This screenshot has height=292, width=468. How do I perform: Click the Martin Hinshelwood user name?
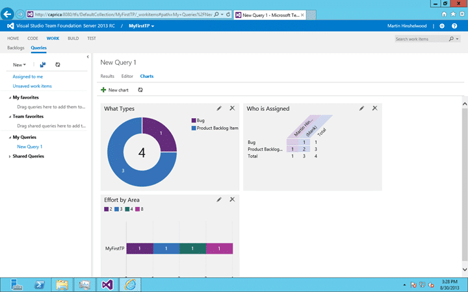click(407, 26)
